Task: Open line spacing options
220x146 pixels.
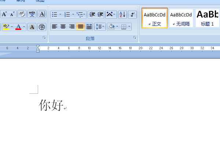Action: (100, 27)
